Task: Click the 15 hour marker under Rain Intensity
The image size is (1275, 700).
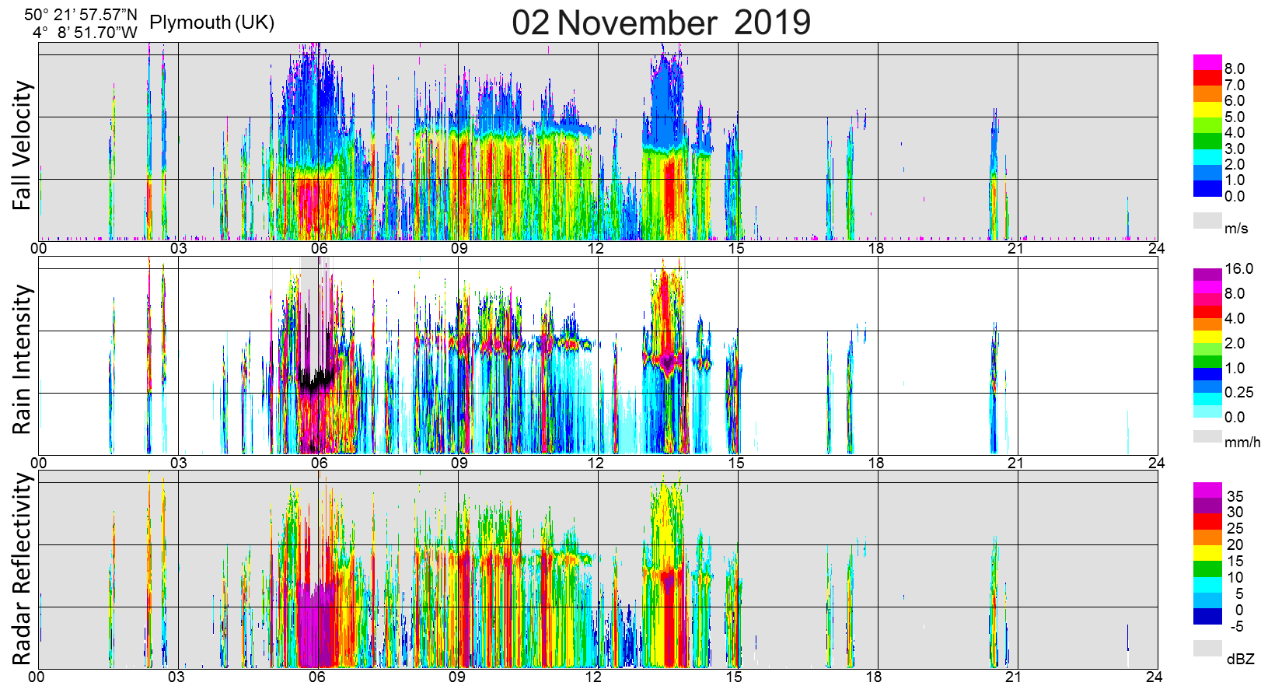Action: pos(735,463)
